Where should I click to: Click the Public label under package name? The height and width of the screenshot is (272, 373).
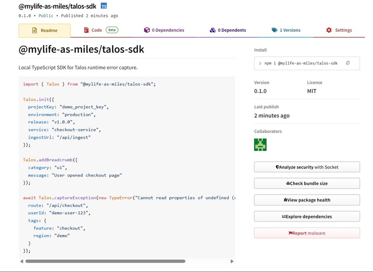pyautogui.click(x=46, y=16)
